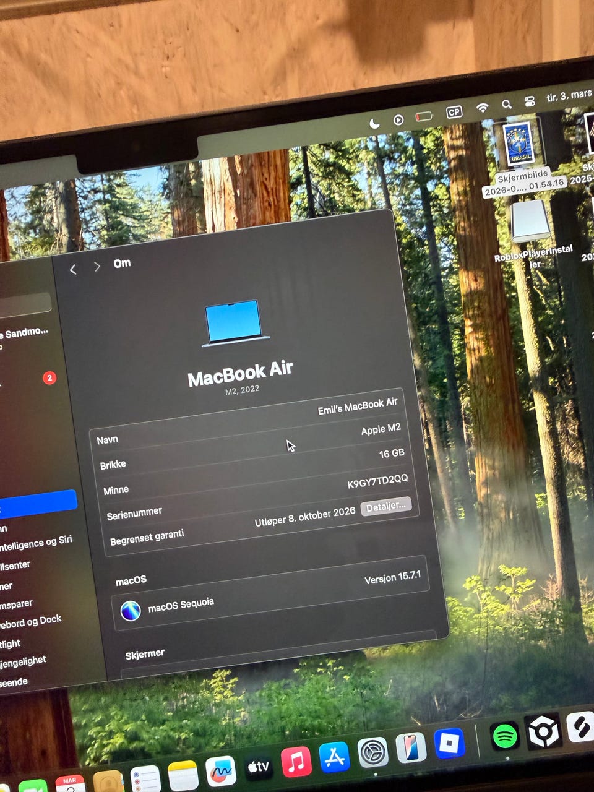Open the Calendar app showing MAR
The image size is (594, 792).
click(x=70, y=784)
